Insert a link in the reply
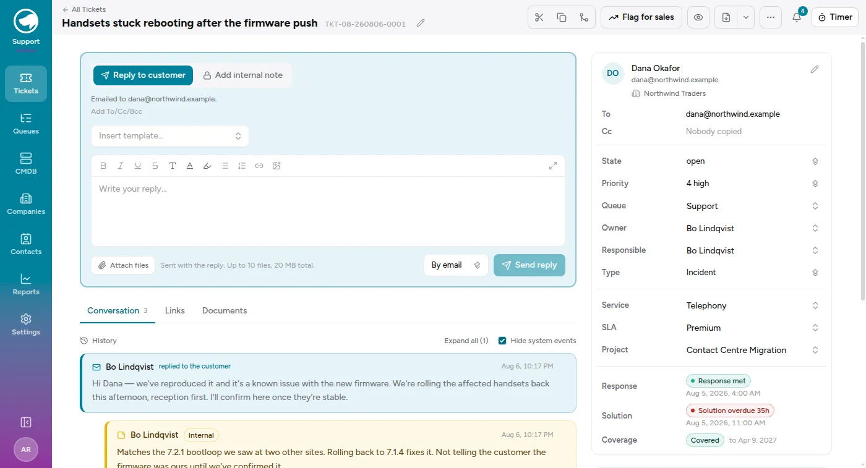Image resolution: width=866 pixels, height=468 pixels. (259, 166)
